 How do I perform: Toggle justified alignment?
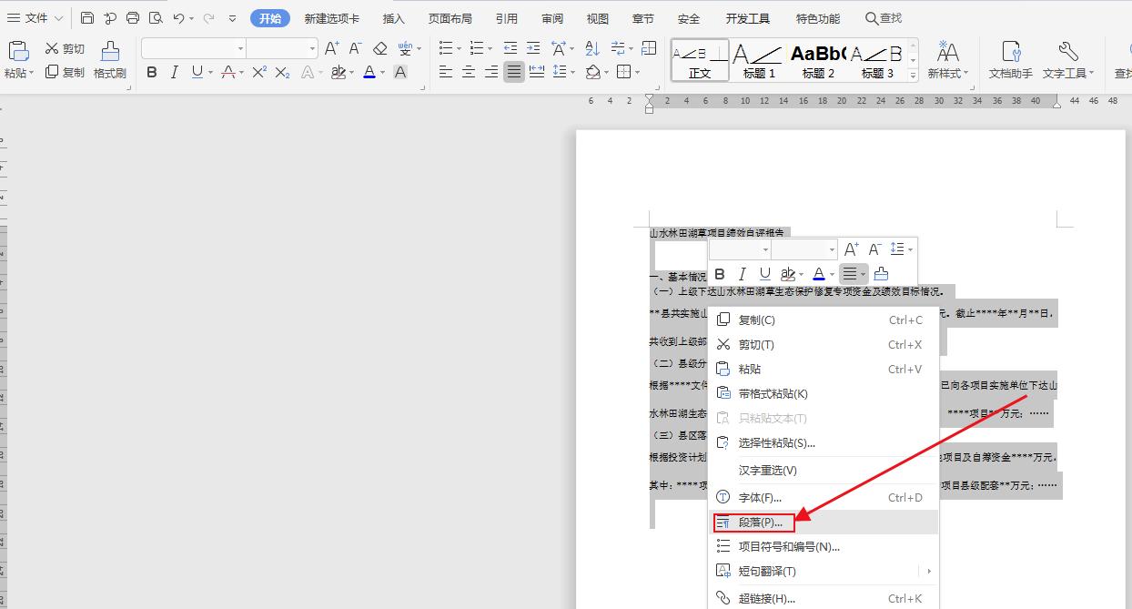(514, 73)
